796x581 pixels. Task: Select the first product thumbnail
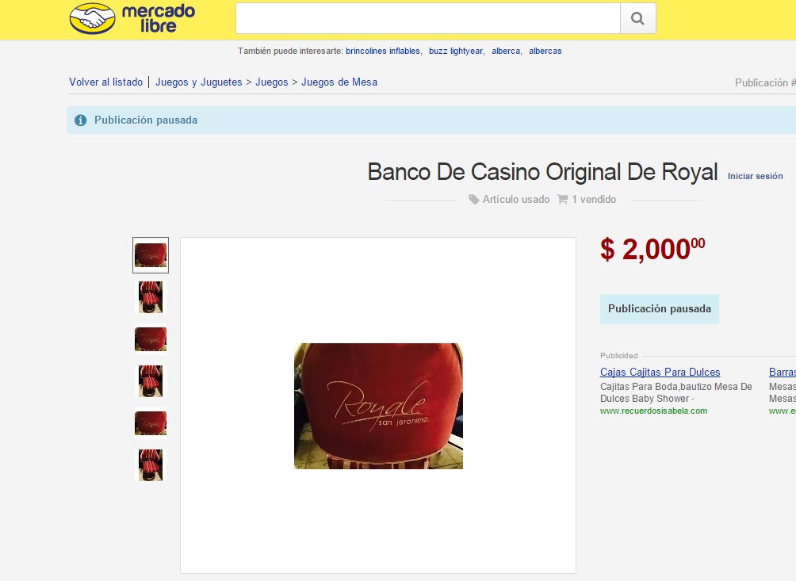(151, 255)
